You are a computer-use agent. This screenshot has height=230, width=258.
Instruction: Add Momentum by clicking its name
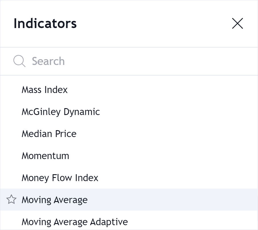coord(45,156)
